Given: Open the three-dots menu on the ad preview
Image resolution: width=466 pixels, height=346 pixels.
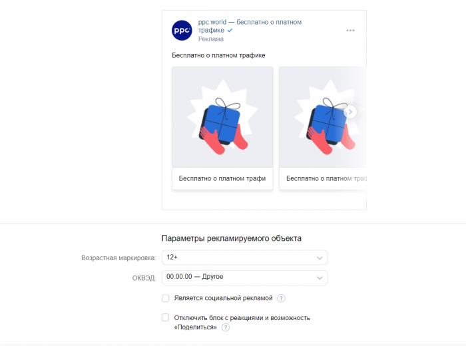Looking at the screenshot, I should click(x=351, y=31).
